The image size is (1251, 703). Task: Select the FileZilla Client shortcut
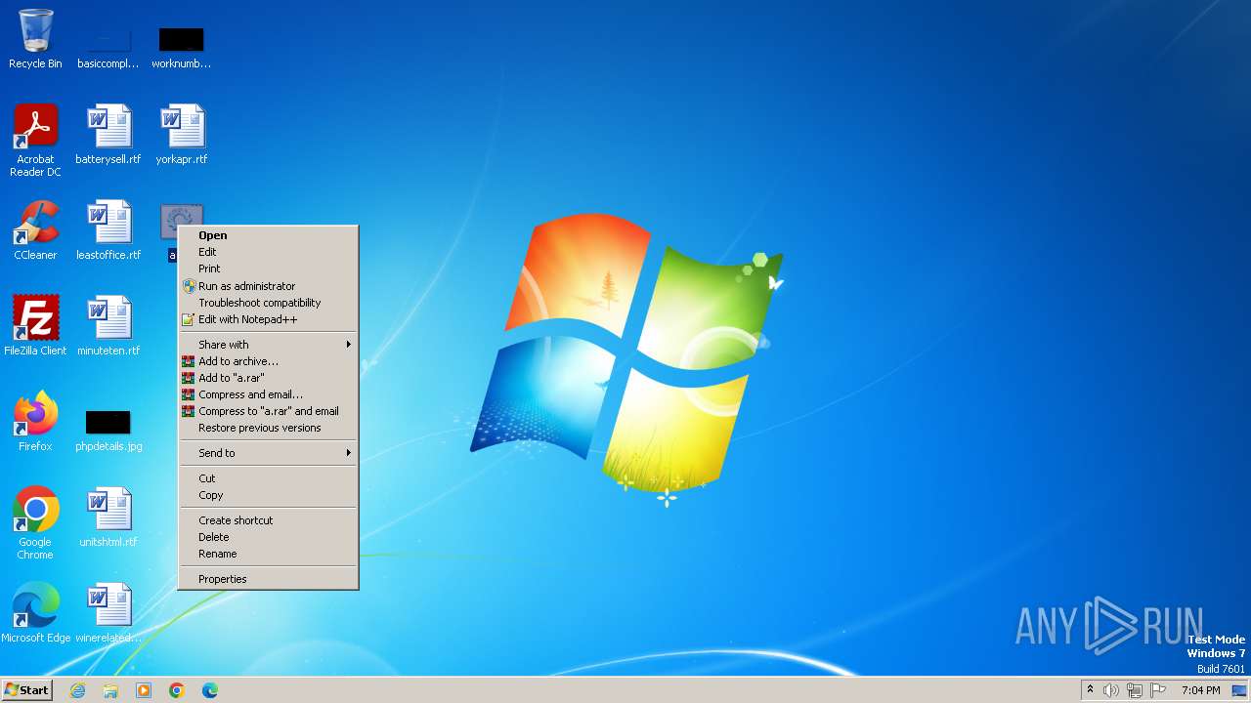(35, 326)
